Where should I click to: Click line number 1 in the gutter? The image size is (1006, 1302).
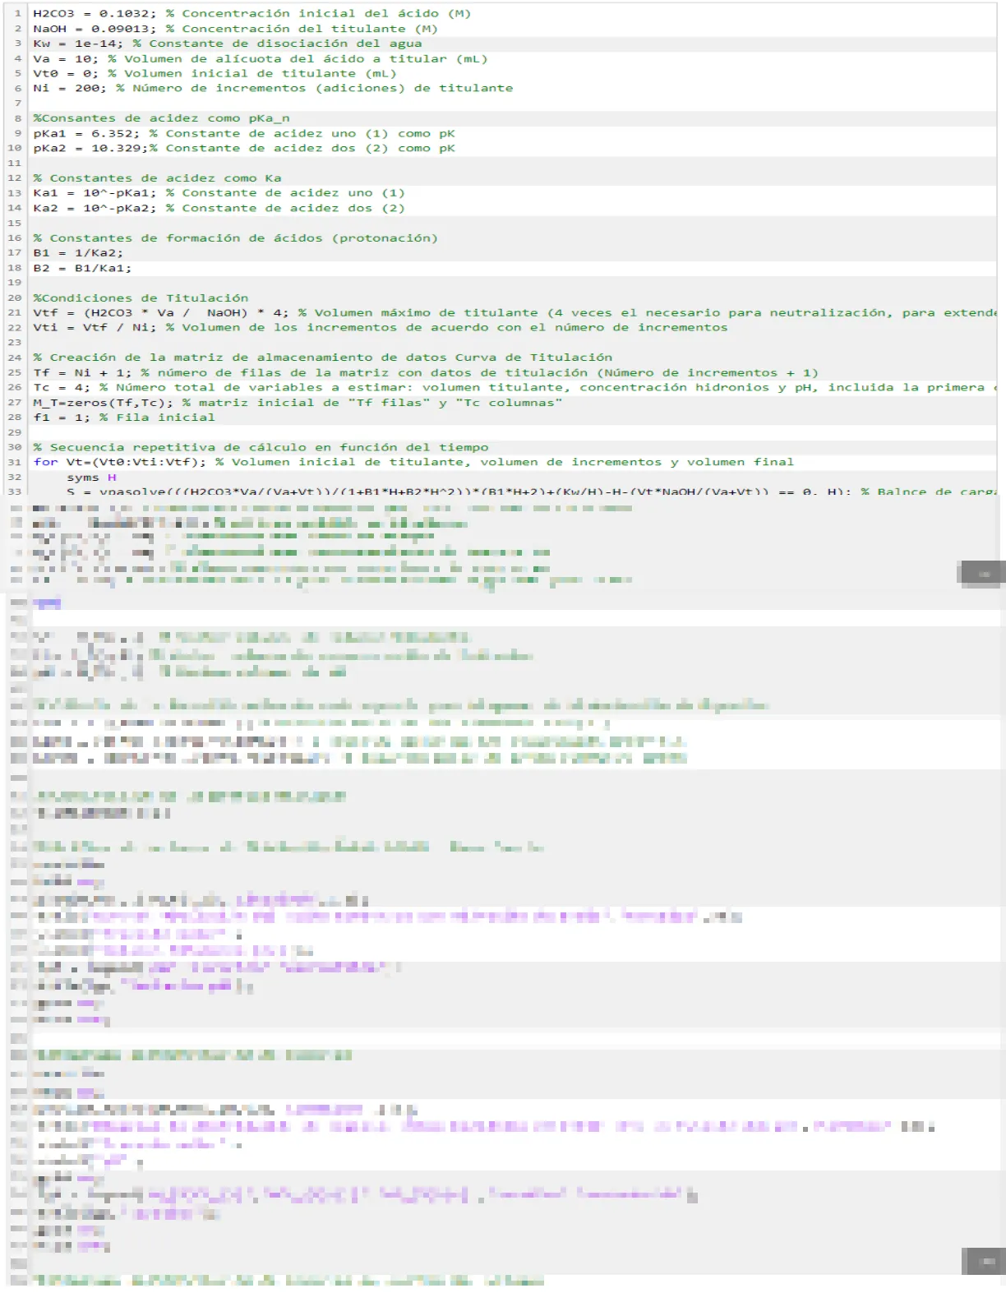pyautogui.click(x=17, y=13)
